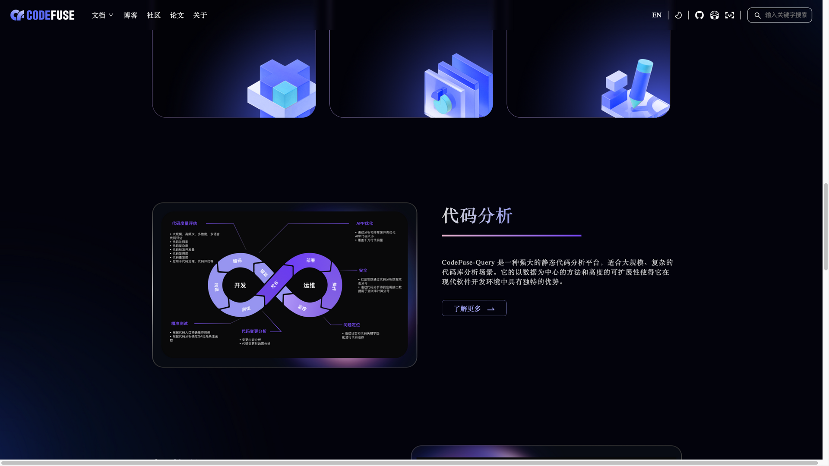The width and height of the screenshot is (829, 466).
Task: Click the search magnifier icon
Action: [757, 15]
